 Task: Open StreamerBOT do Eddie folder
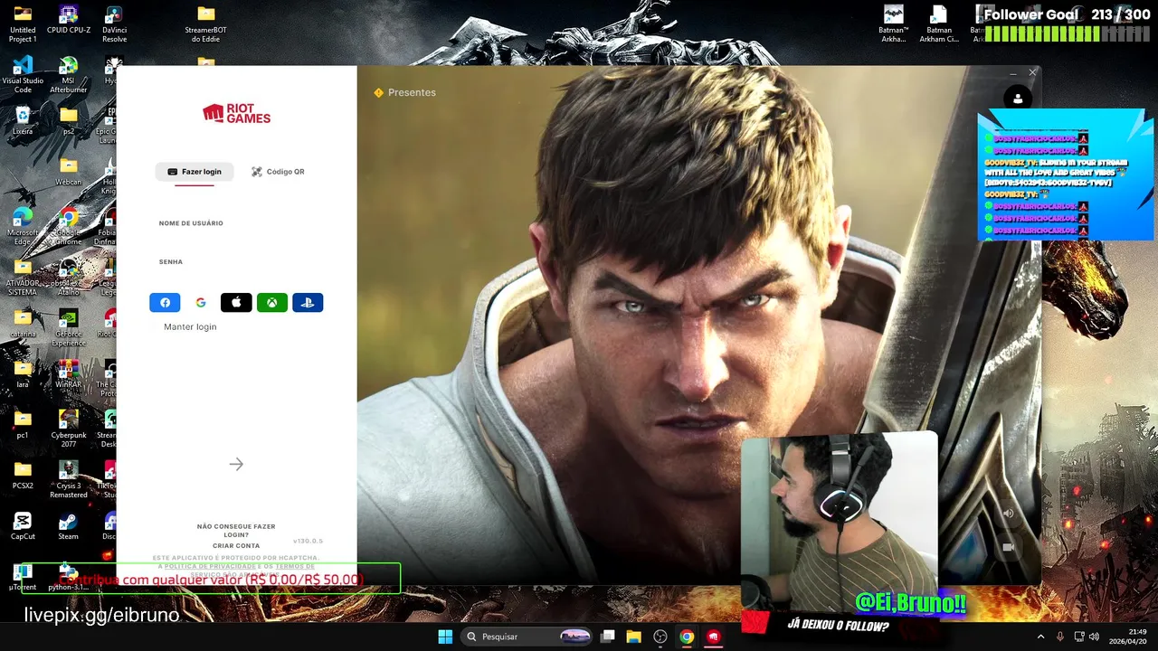tap(206, 24)
